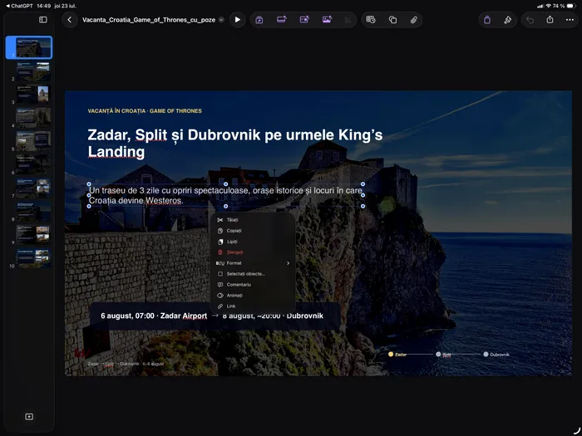Choose Tăiați from the context menu

click(253, 220)
